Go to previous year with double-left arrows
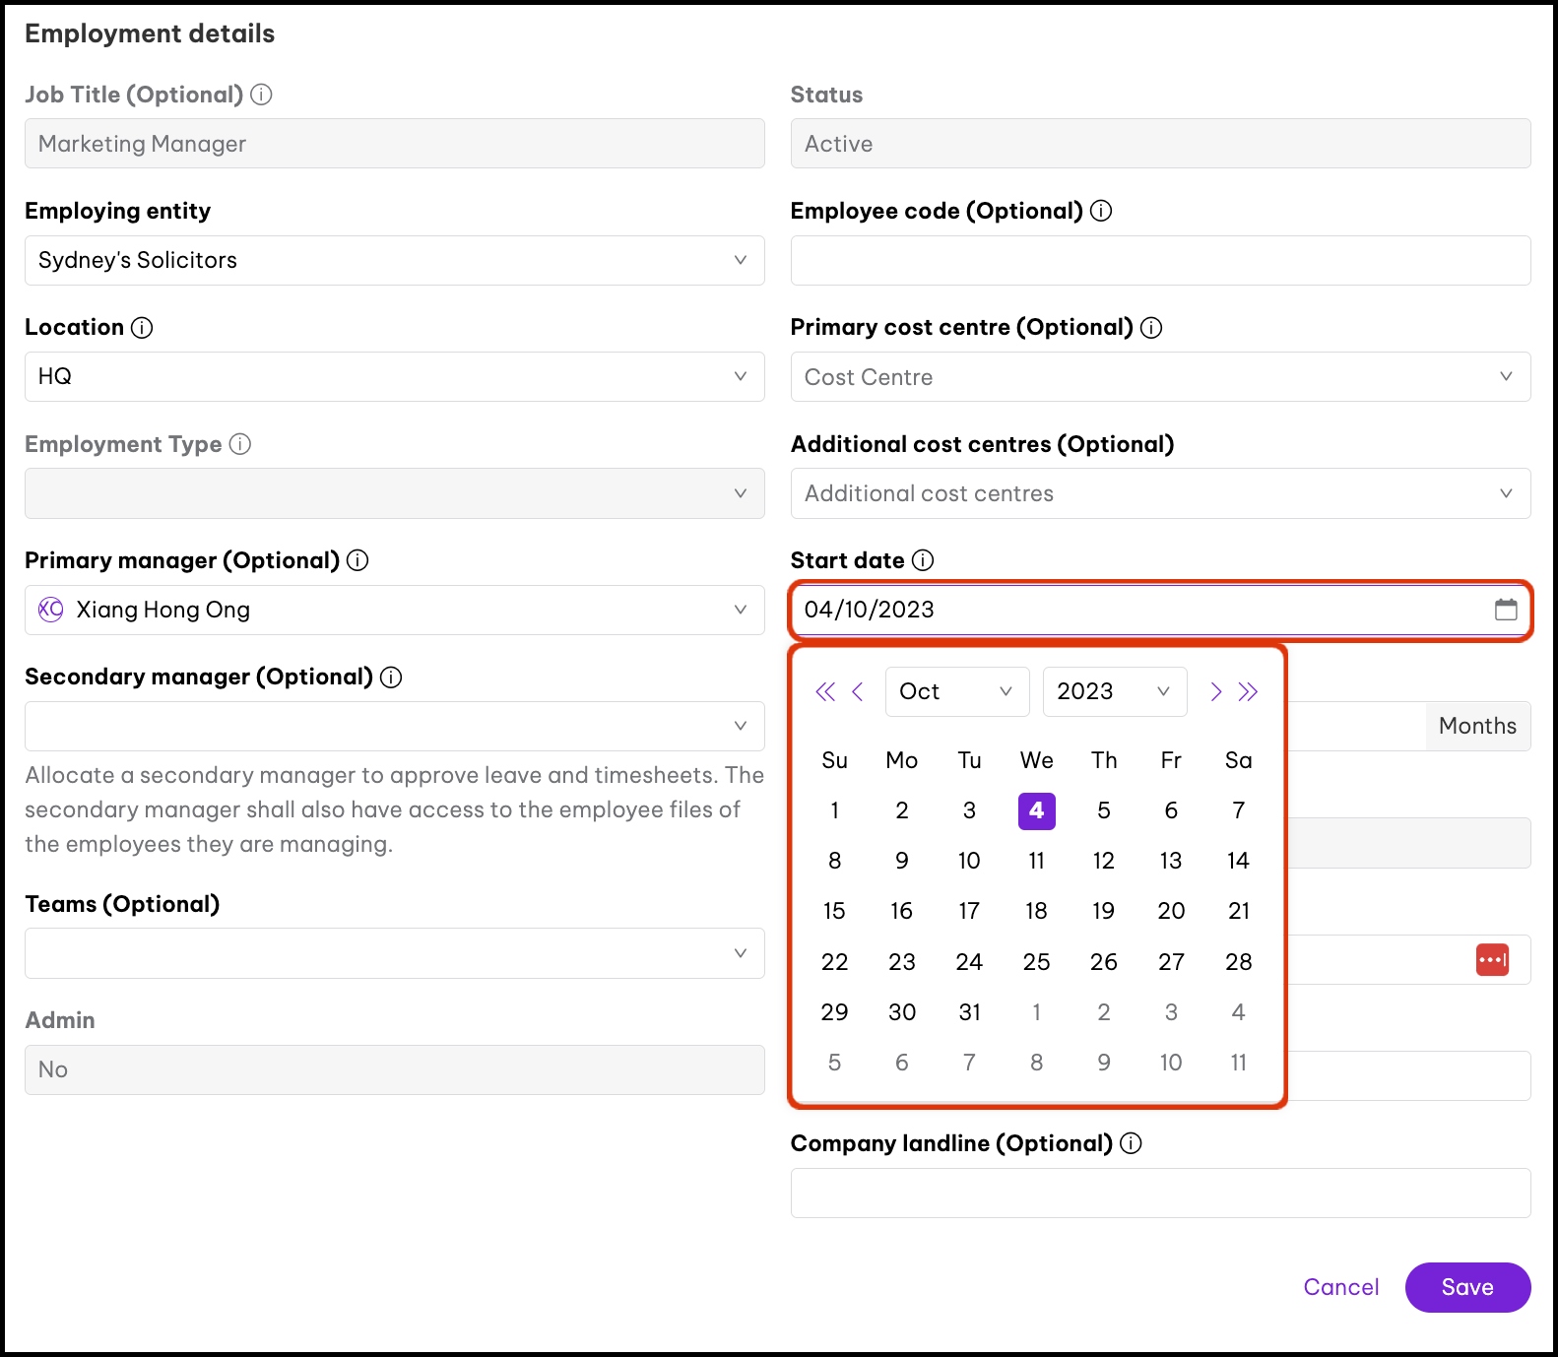Image resolution: width=1558 pixels, height=1357 pixels. (825, 691)
